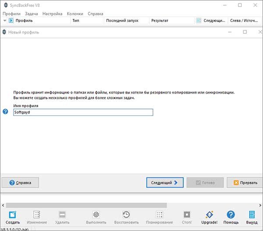Click the Создать toolbar icon

point(13,215)
